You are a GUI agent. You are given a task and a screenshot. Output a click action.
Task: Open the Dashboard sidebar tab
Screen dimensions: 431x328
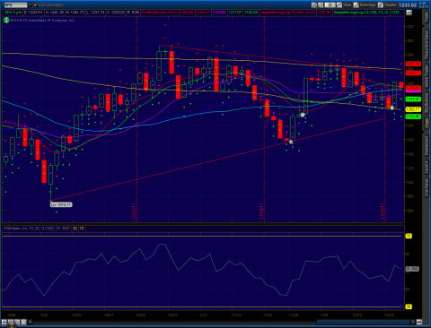427,145
